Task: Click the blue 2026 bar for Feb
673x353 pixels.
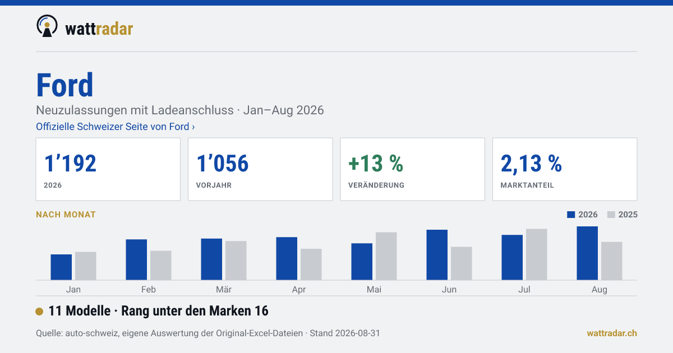Action: coord(136,260)
